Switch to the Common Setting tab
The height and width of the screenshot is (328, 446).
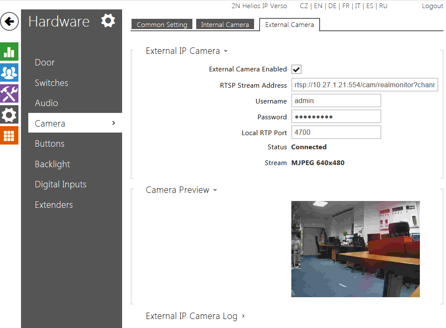[162, 25]
